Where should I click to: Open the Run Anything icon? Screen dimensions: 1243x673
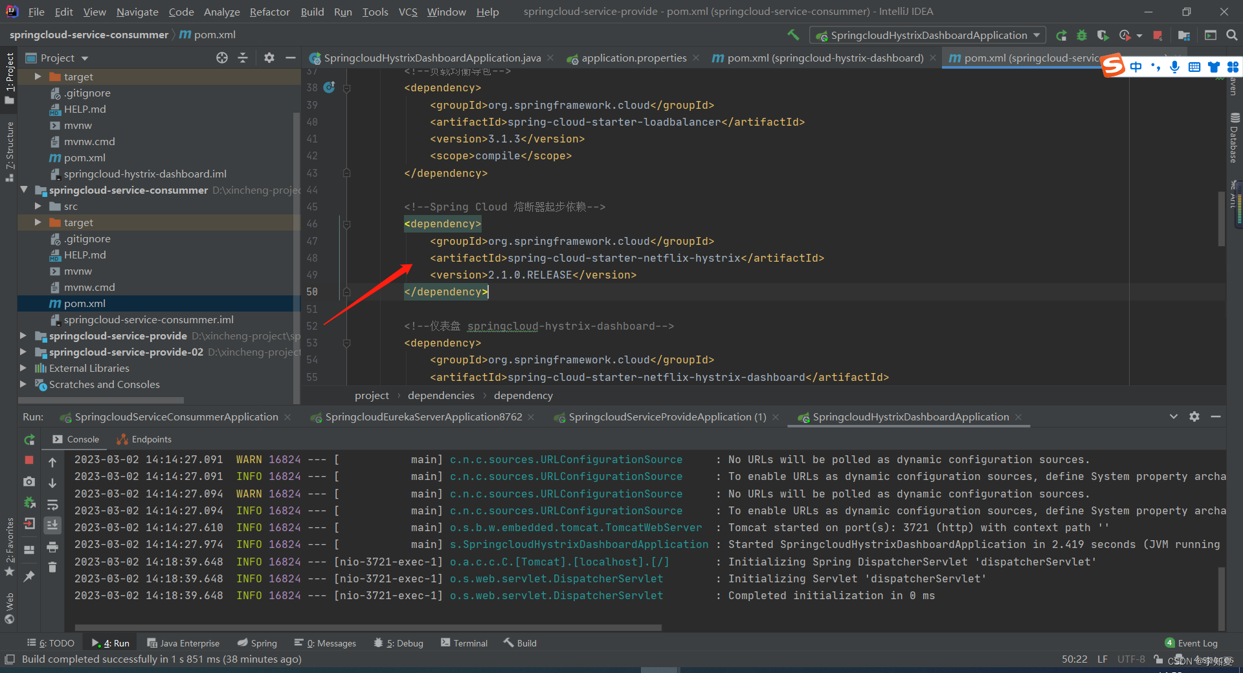coord(1211,35)
